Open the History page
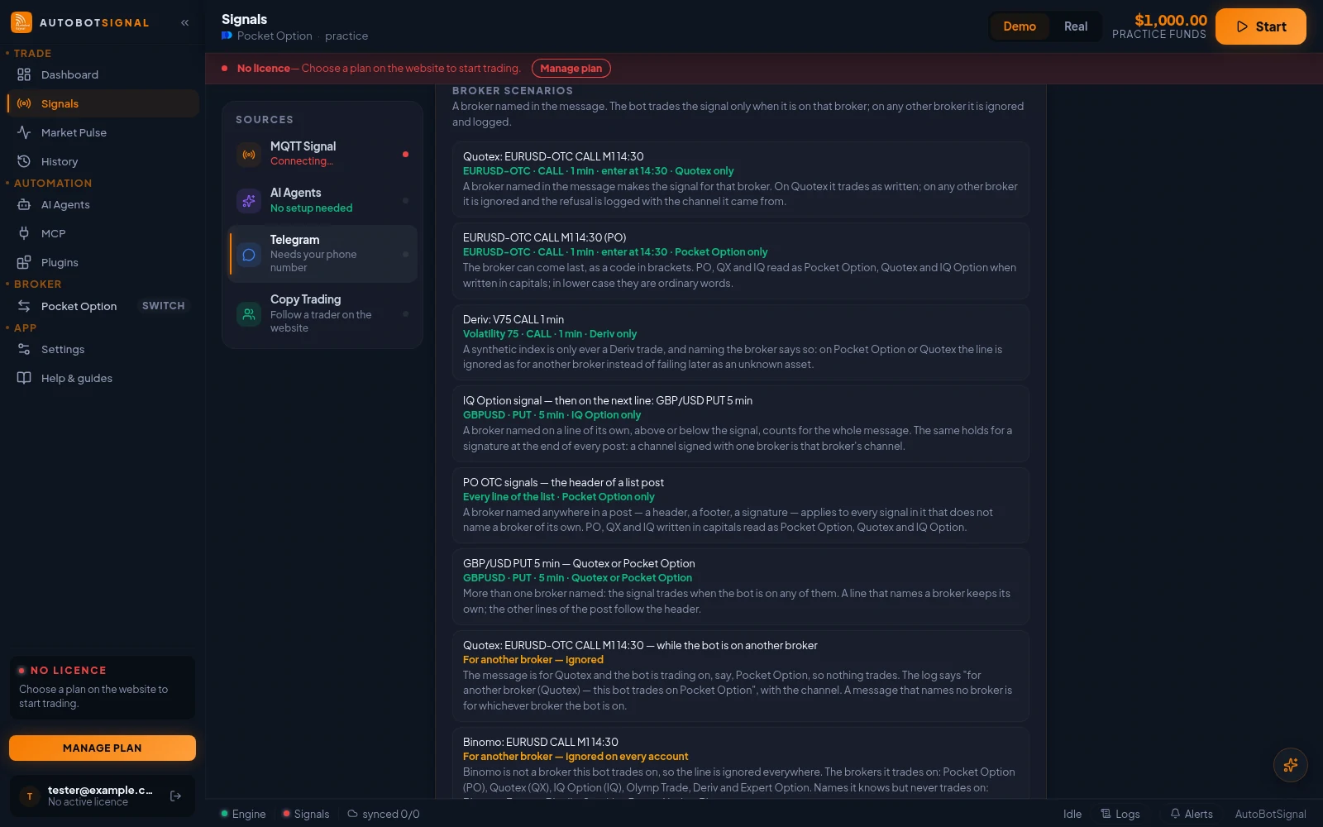 (x=103, y=161)
